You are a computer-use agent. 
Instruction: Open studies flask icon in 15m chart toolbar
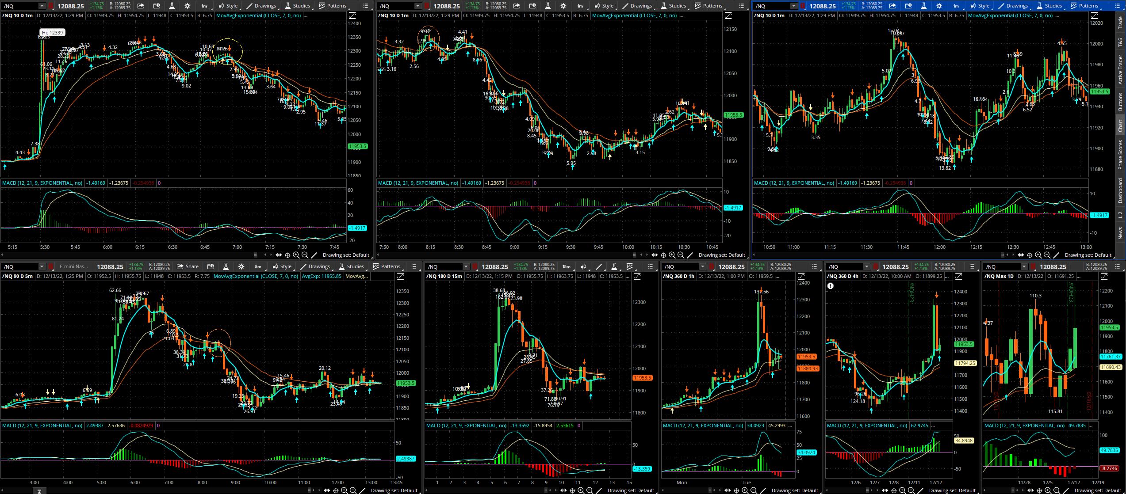point(614,266)
